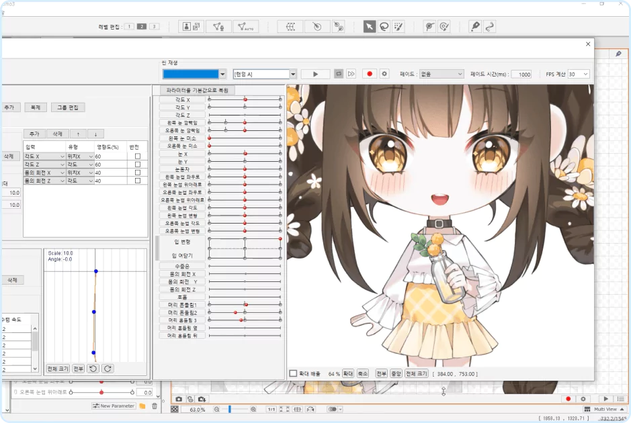Zoom out with the minus magnifier icon
Image resolution: width=631 pixels, height=423 pixels.
(216, 410)
